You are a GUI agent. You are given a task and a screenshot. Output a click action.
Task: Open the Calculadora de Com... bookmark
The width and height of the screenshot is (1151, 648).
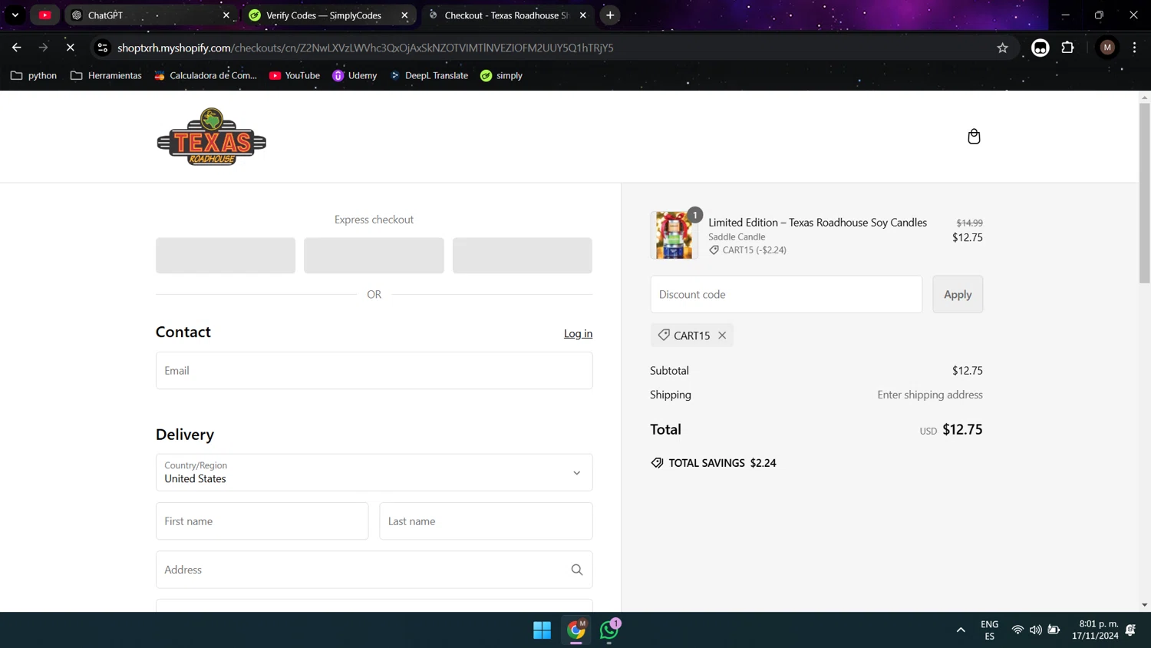[x=206, y=75]
